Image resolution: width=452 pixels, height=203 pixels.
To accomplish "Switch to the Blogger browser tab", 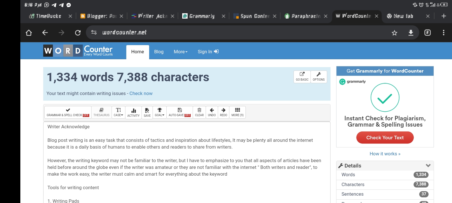I will pyautogui.click(x=99, y=16).
